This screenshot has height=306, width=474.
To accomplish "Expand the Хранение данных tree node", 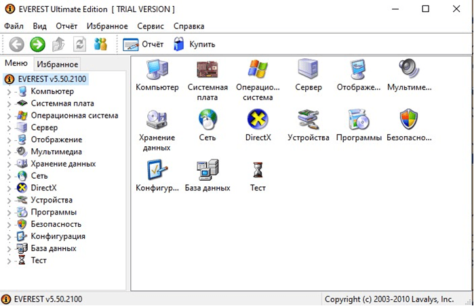I will click(9, 164).
